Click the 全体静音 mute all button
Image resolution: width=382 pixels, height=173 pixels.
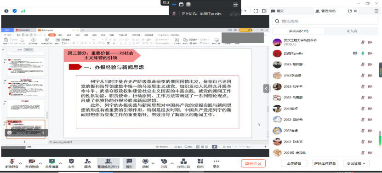294,163
